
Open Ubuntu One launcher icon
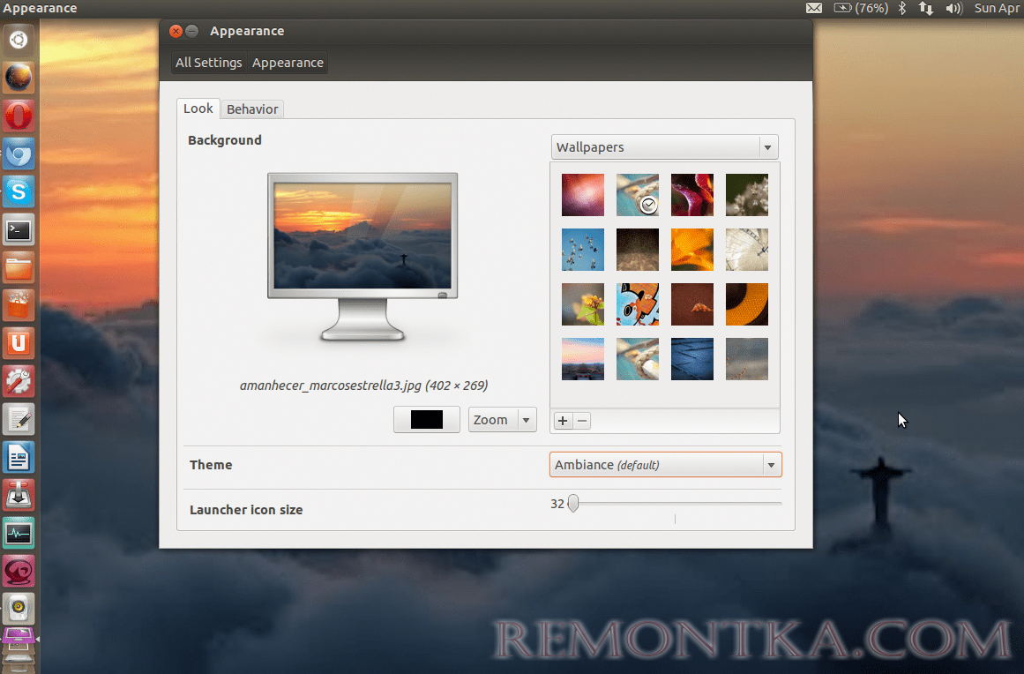point(19,343)
